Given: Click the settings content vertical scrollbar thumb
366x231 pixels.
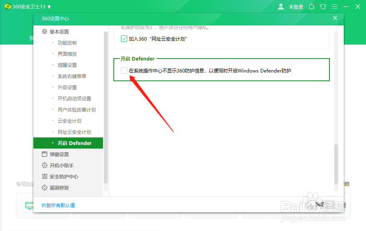Looking at the screenshot, I should click(336, 164).
